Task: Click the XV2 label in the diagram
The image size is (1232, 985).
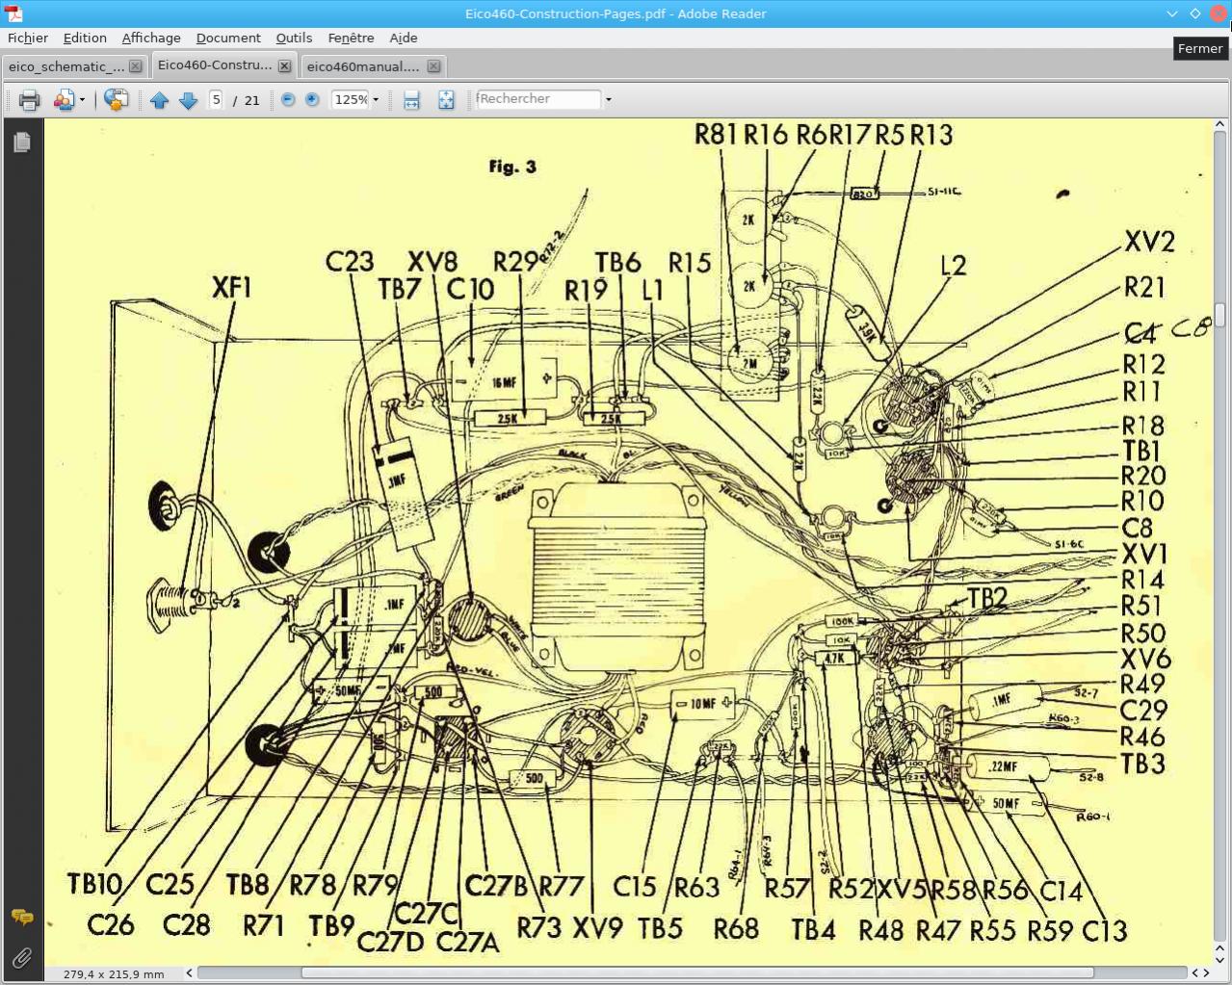Action: (1149, 242)
